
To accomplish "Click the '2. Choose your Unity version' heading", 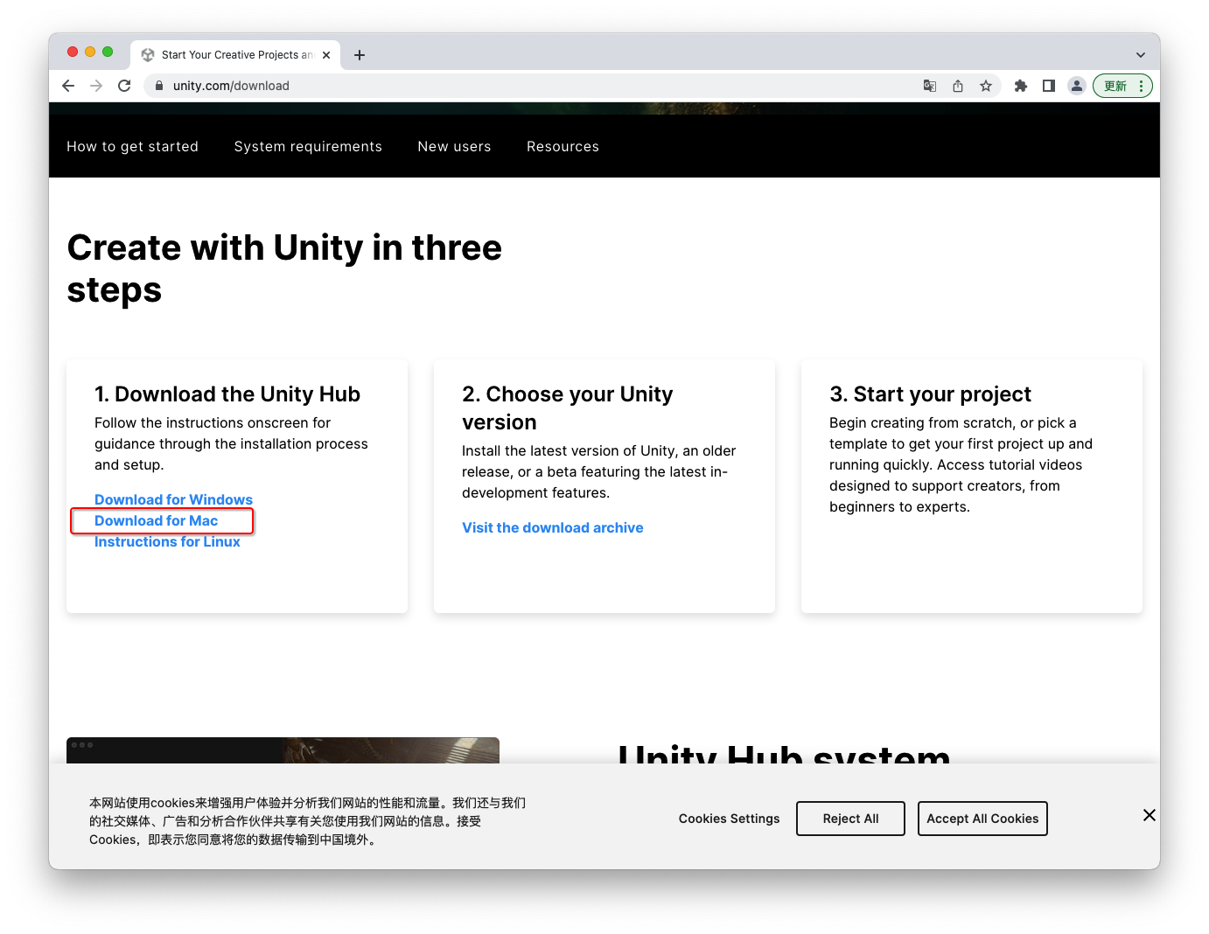I will pos(568,408).
